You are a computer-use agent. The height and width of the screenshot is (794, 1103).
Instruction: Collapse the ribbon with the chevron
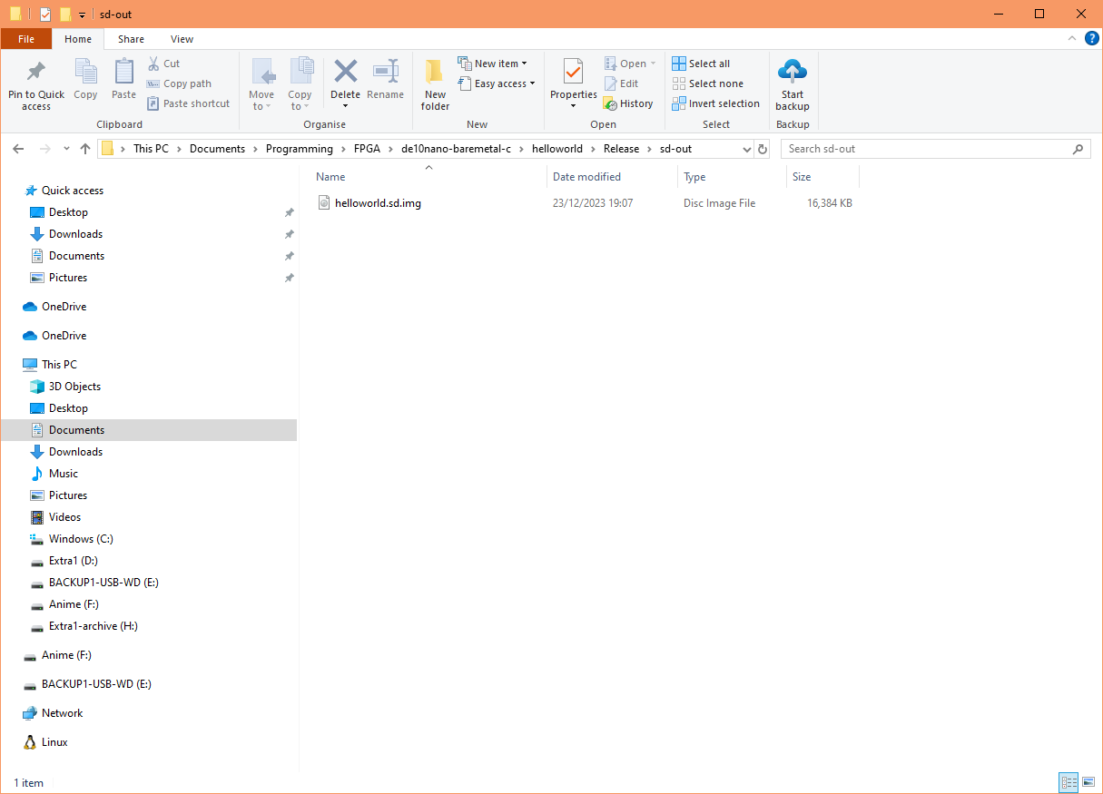coord(1074,39)
